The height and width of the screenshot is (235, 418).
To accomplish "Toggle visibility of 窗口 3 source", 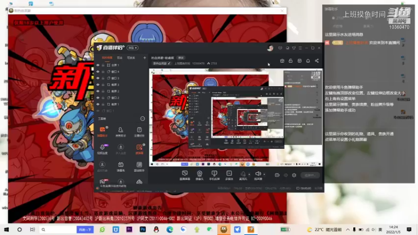I will coord(98,78).
